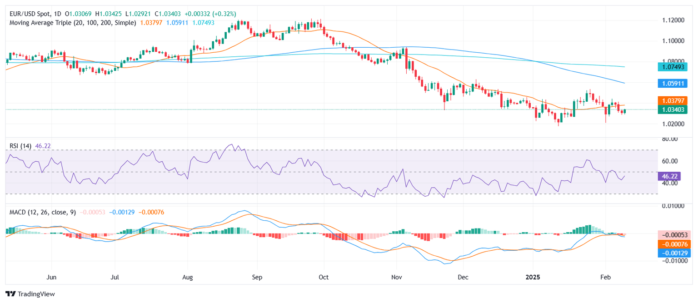This screenshot has width=698, height=303.
Task: Click the 2025 label on the time axis
Action: tap(533, 276)
